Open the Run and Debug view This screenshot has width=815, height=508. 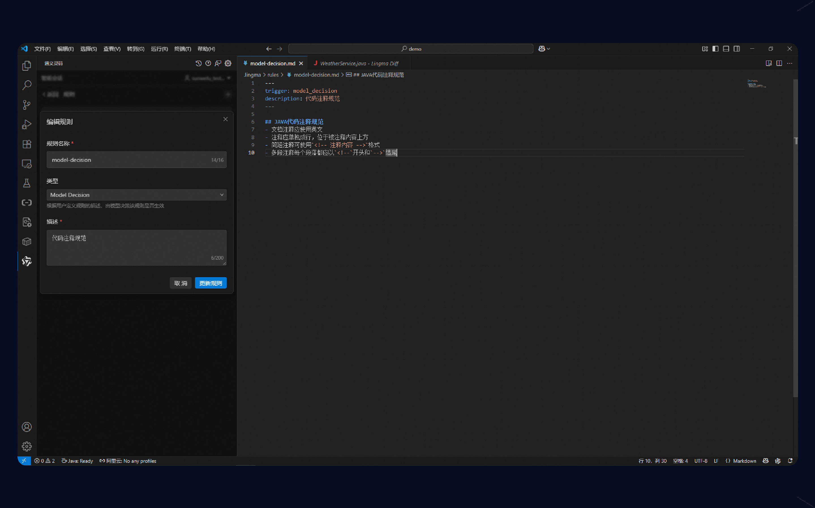tap(27, 124)
